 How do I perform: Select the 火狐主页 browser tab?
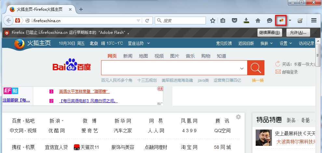41,9
